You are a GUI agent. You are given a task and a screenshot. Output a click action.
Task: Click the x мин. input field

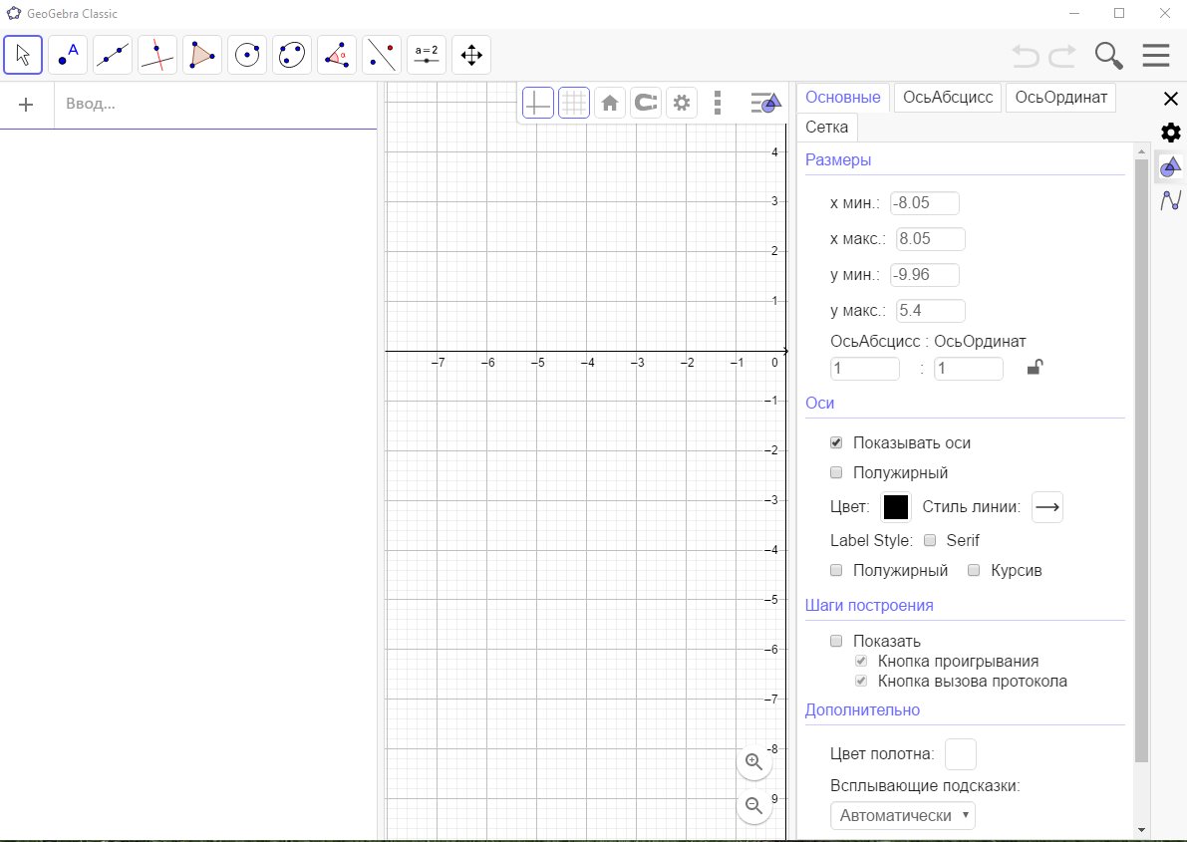(x=924, y=203)
